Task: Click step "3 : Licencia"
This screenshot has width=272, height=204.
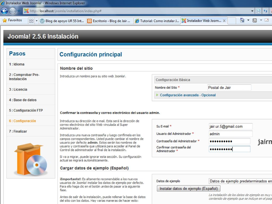Action: [18, 90]
